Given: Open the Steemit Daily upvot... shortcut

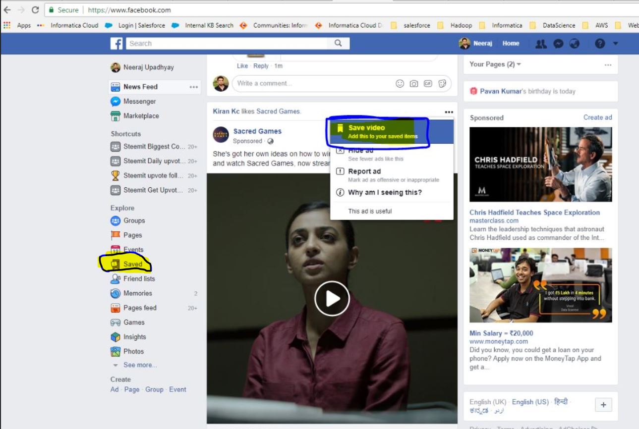Looking at the screenshot, I should (154, 161).
